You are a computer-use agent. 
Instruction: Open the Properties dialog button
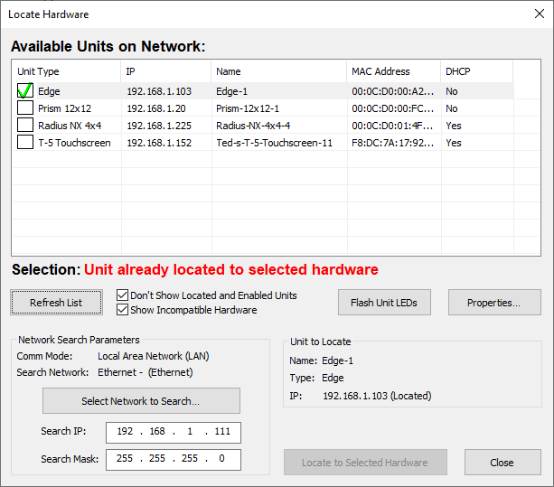[494, 303]
